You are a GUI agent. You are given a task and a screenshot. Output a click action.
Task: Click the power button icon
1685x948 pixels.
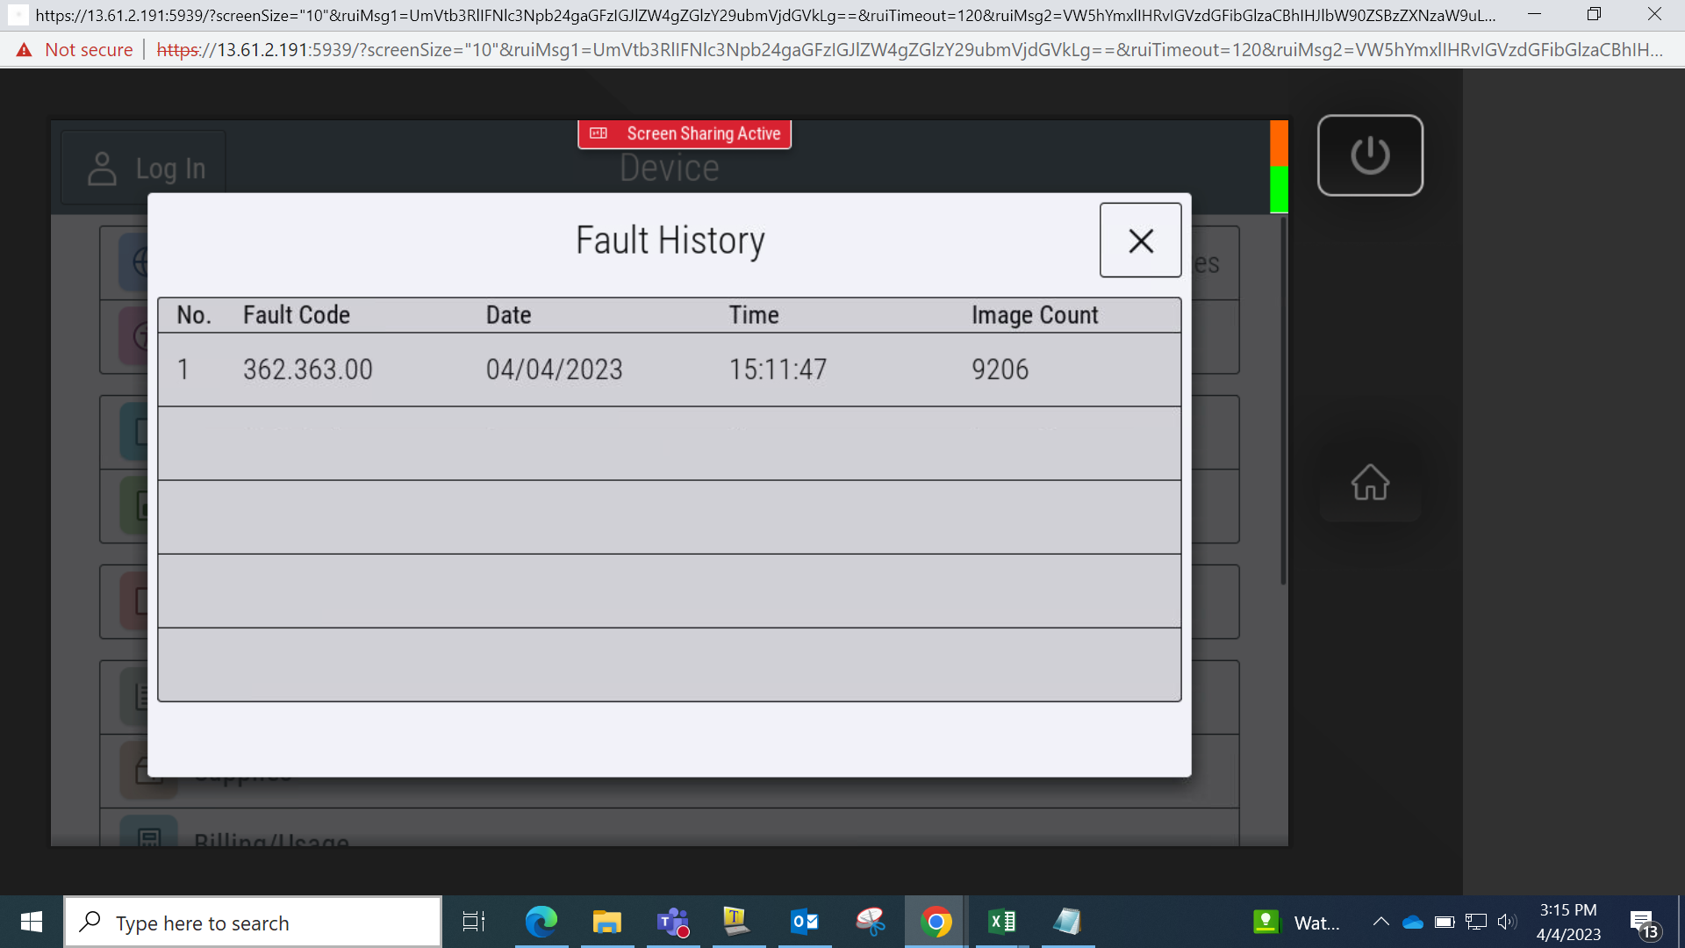tap(1370, 155)
